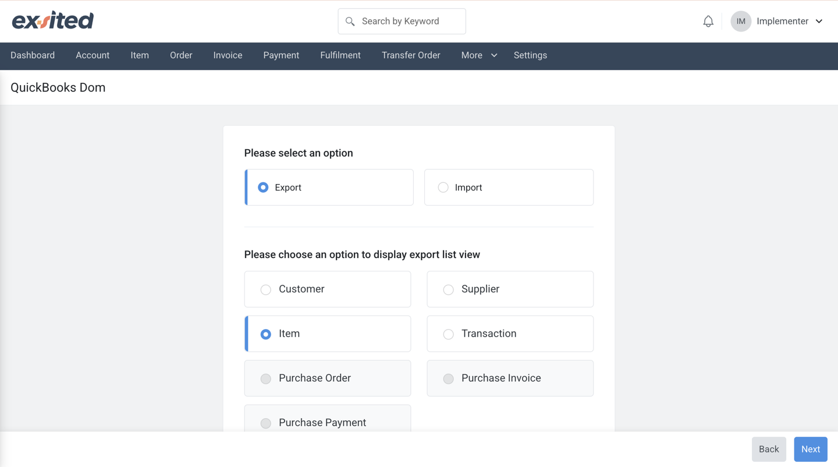
Task: Switch to Payment section
Action: click(x=281, y=55)
